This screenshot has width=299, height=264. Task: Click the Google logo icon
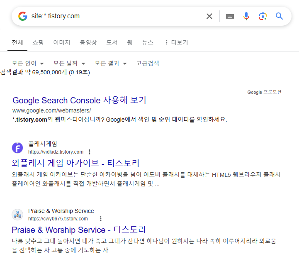click(x=23, y=16)
